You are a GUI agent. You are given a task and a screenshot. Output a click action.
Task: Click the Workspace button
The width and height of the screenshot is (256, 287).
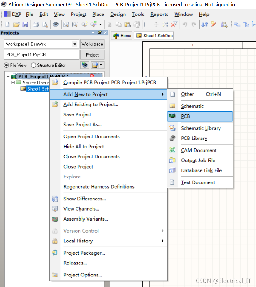[x=92, y=44]
